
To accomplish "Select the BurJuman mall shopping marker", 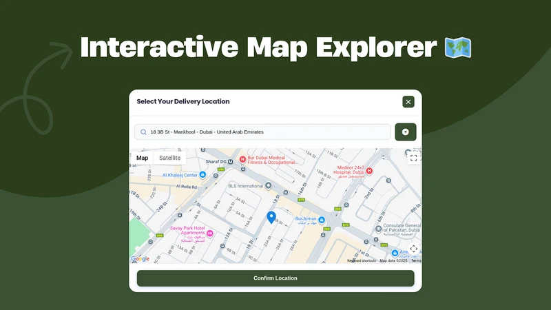I will [x=322, y=220].
